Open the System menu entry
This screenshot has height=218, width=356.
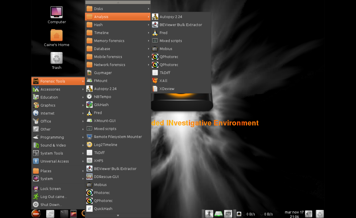[x=58, y=179]
